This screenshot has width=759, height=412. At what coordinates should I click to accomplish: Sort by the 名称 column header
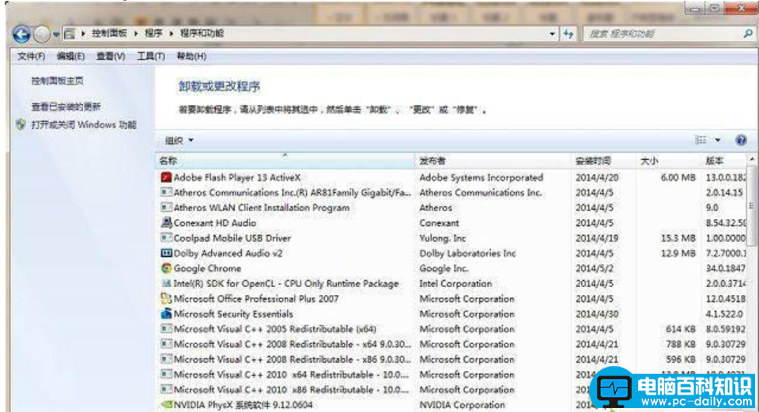click(285, 161)
